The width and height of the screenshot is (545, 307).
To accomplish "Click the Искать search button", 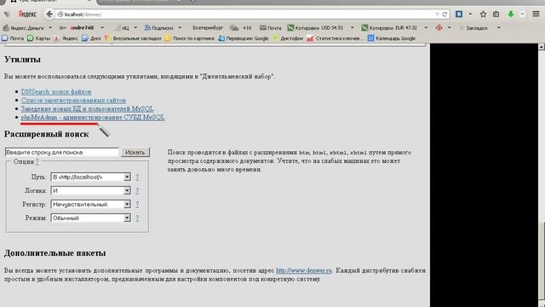I will (135, 152).
